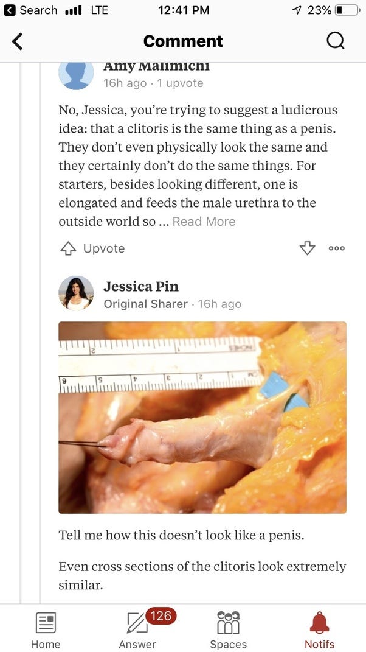Open Jessica Pin's profile name
This screenshot has height=652, width=366.
[x=141, y=287]
